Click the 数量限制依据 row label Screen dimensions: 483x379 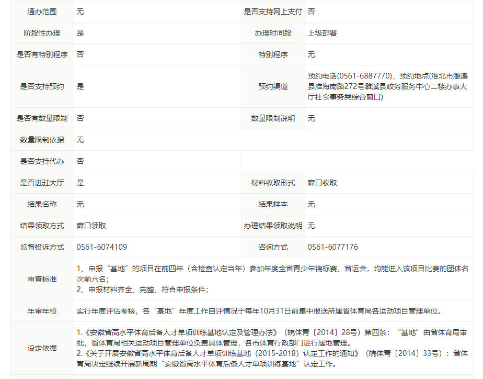tap(42, 140)
